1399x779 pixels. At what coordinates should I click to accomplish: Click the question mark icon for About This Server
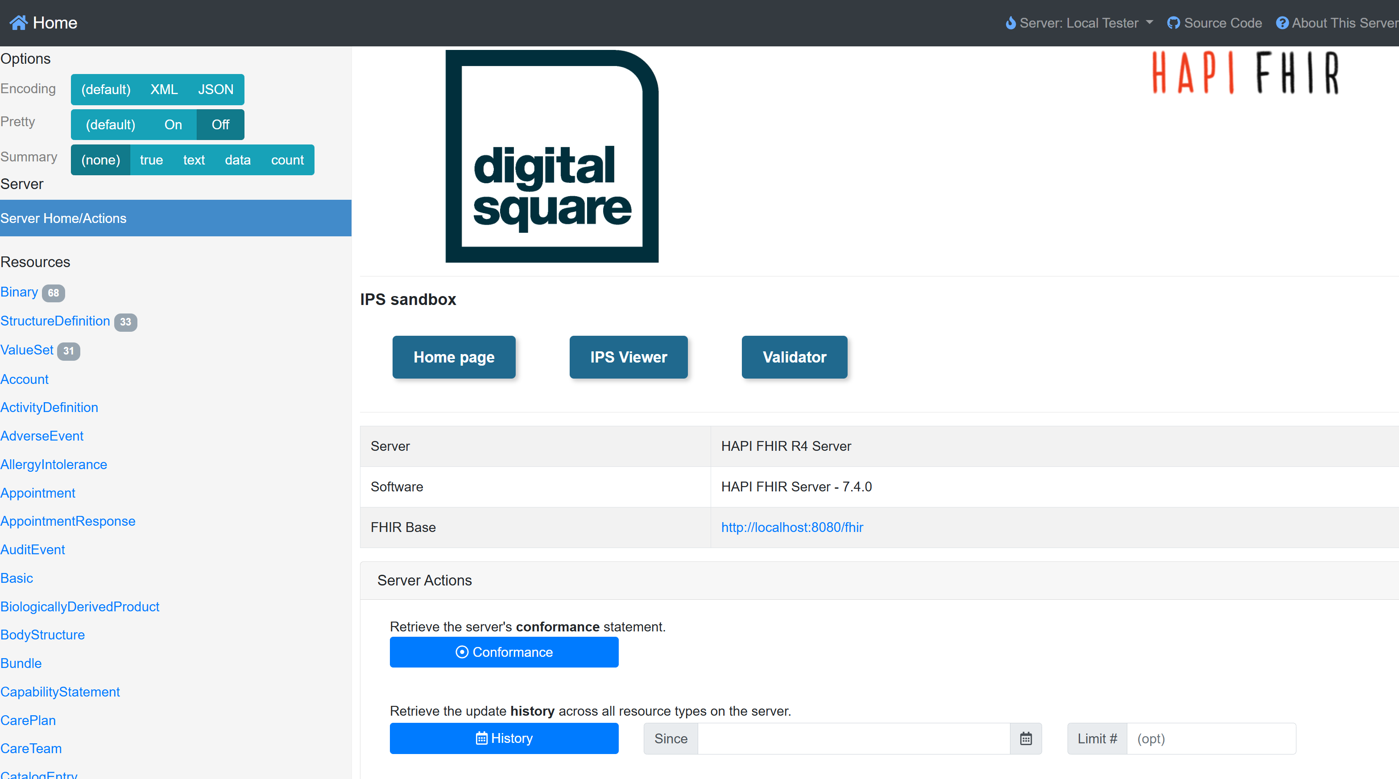pyautogui.click(x=1282, y=23)
